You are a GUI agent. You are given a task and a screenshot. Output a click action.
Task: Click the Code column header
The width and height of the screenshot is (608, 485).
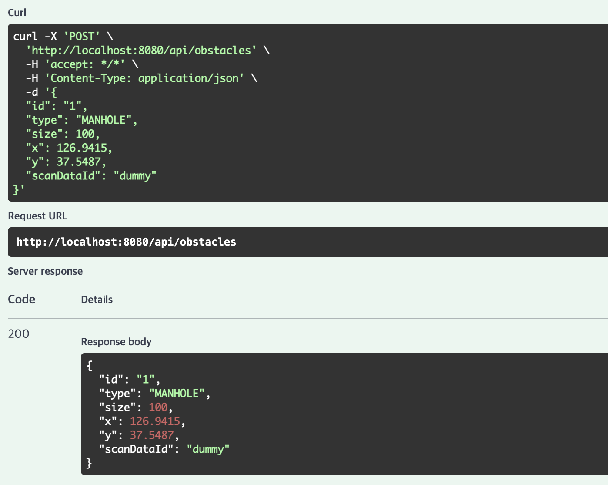point(22,300)
